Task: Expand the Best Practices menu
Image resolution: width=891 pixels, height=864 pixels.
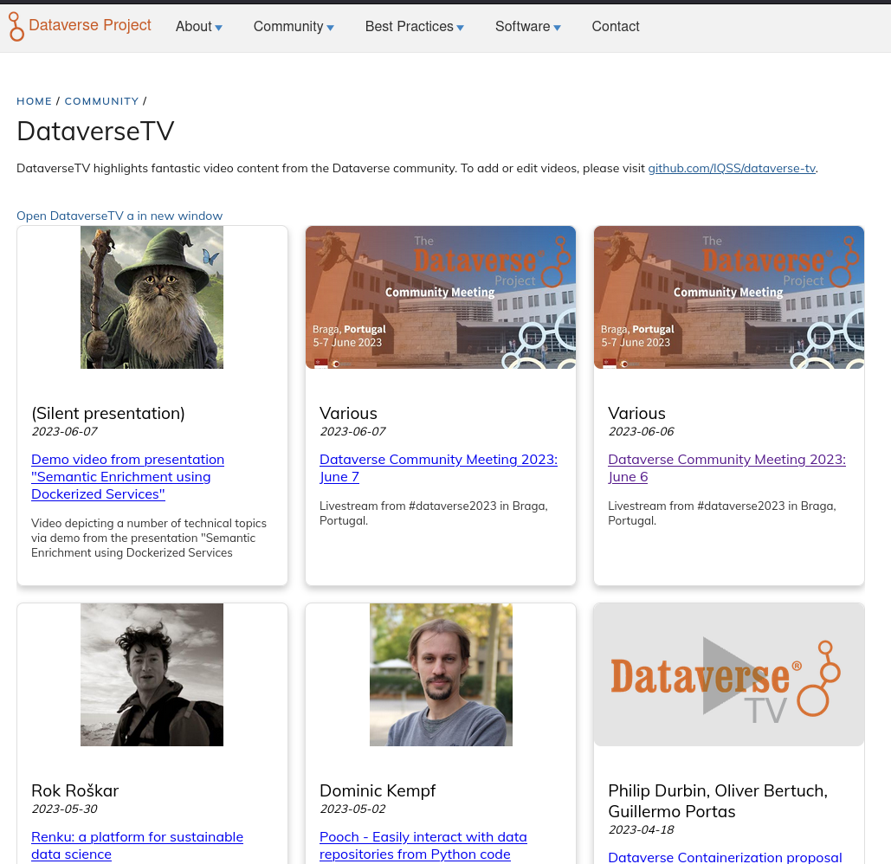Action: [414, 27]
